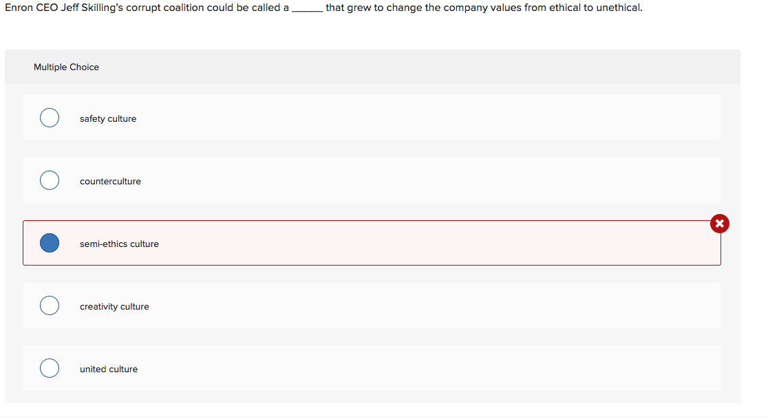Click the creativity culture option label
Screen dimensions: 768x419
[x=114, y=306]
